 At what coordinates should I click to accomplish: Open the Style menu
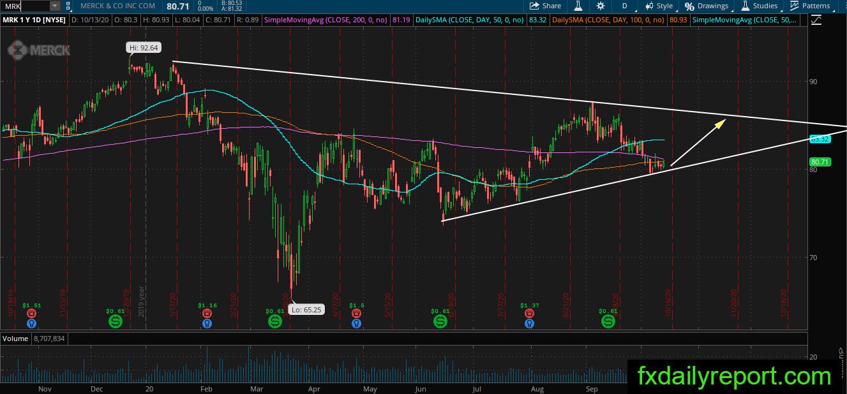[x=659, y=6]
